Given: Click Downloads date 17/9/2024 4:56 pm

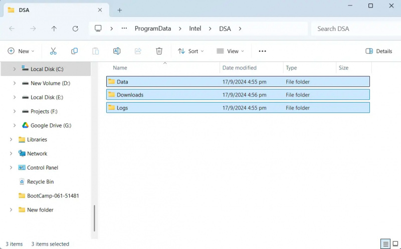Looking at the screenshot, I should 244,94.
